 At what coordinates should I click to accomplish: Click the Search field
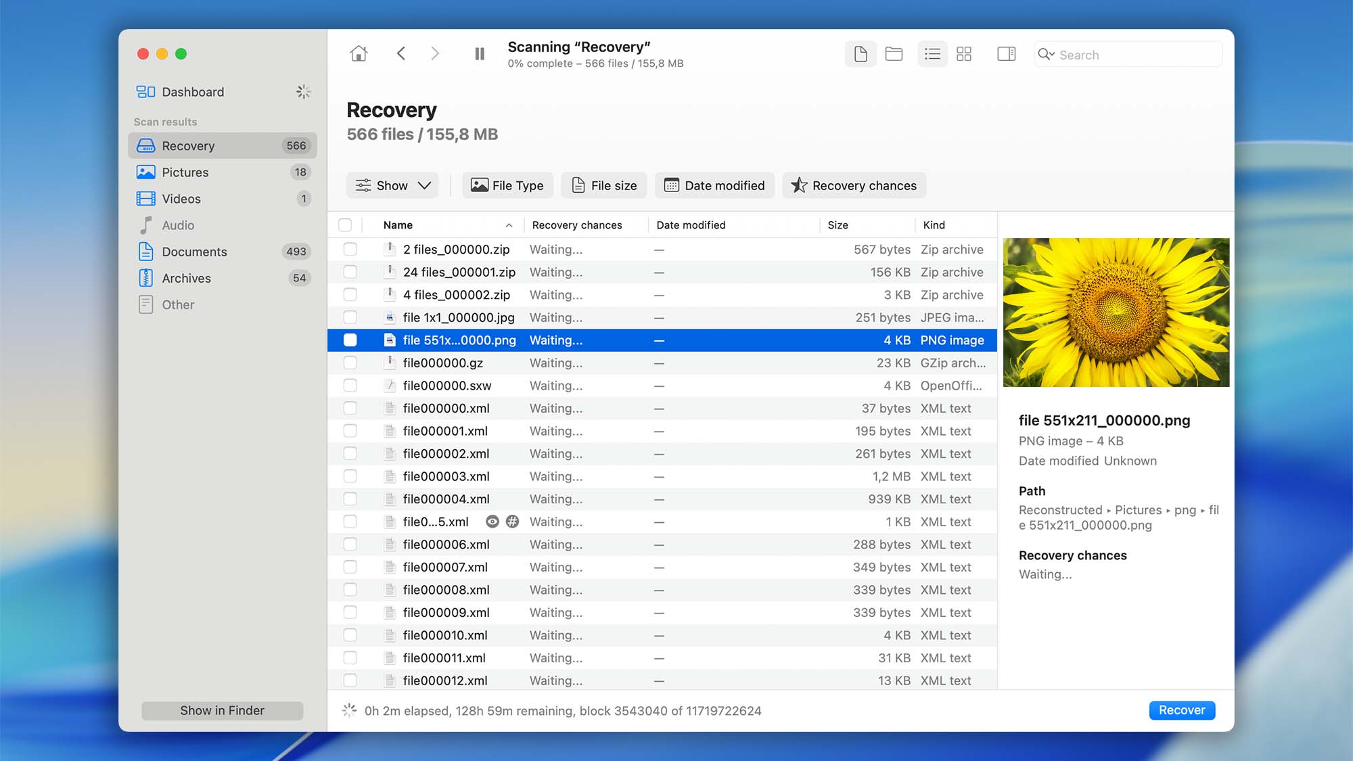coord(1128,54)
